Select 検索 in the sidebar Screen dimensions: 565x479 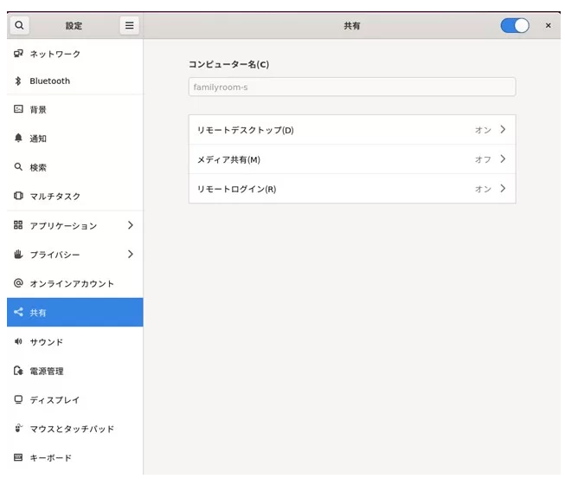click(x=75, y=167)
